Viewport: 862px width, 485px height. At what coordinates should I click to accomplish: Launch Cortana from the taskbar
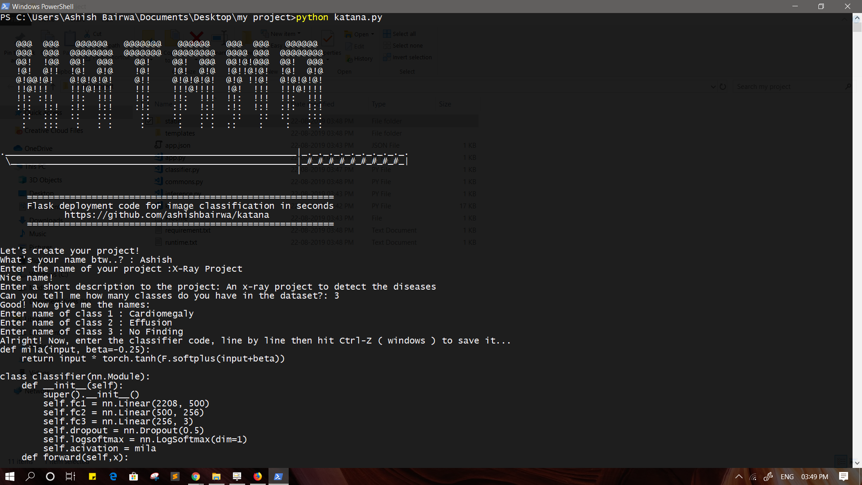[50, 476]
